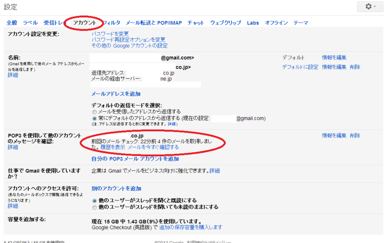Viewport: 384px width, 243px height.
Task: Click メールアドレスを追加 link
Action: click(116, 94)
